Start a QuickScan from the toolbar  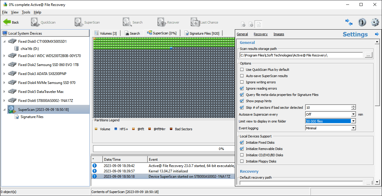pyautogui.click(x=44, y=22)
